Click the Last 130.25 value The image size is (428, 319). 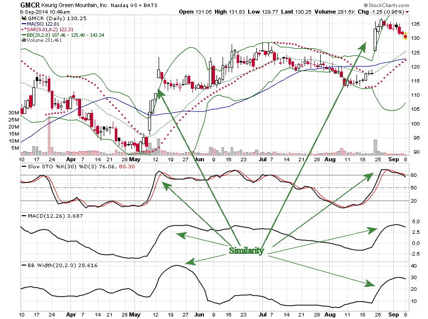[296, 12]
